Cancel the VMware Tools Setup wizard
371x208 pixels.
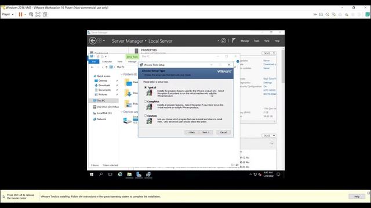click(223, 132)
